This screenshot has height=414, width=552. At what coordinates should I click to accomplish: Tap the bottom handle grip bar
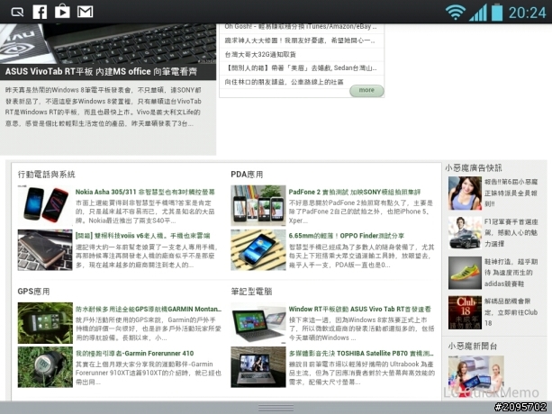(276, 408)
